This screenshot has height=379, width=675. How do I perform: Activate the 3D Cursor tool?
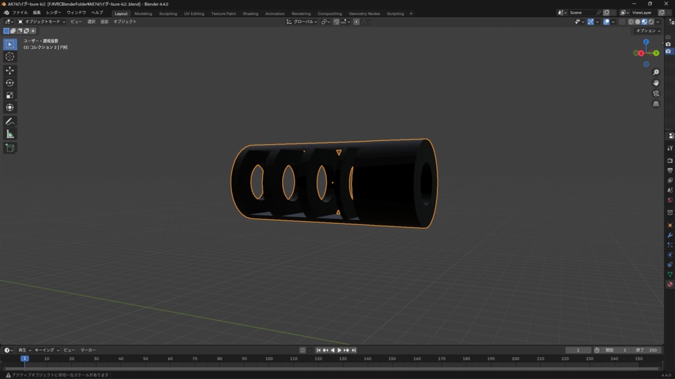click(x=10, y=57)
